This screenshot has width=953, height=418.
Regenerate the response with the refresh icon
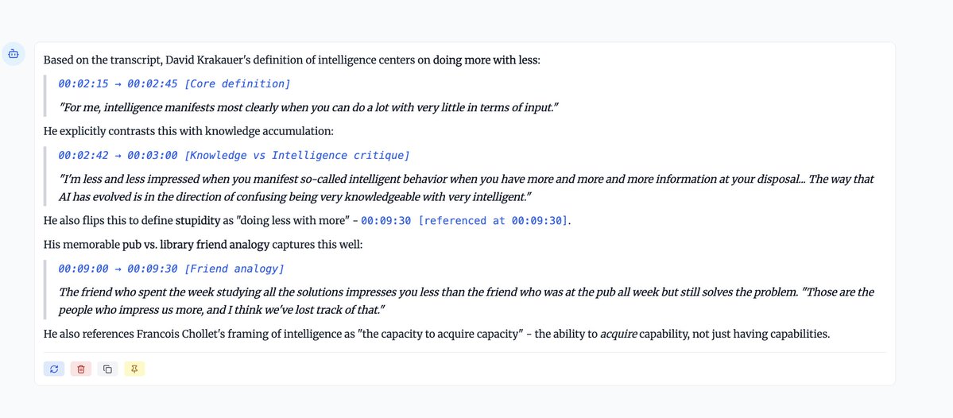(54, 369)
